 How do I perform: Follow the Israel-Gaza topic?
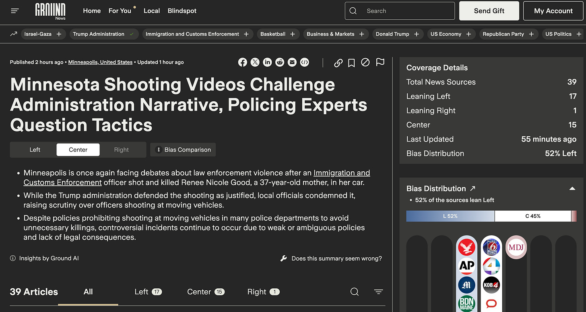point(59,34)
